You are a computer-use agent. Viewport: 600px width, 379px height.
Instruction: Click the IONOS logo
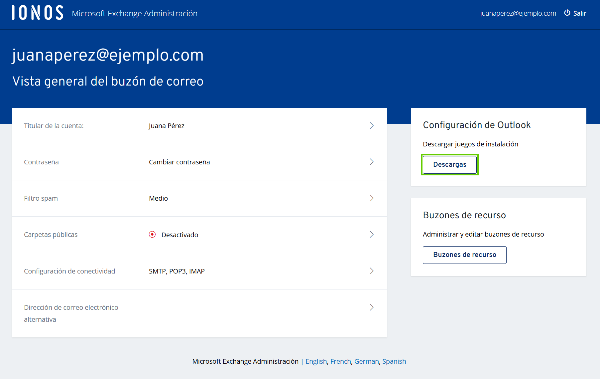click(37, 13)
